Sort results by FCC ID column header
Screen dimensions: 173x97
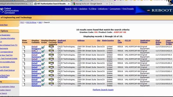click(128, 40)
